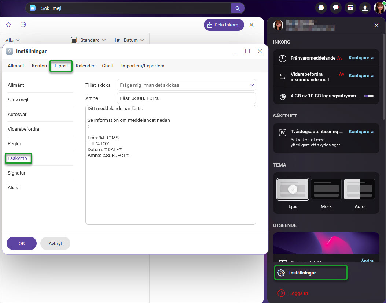Screen dimensions: 386x303
Task: Click the search magnifier button
Action: [x=238, y=8]
